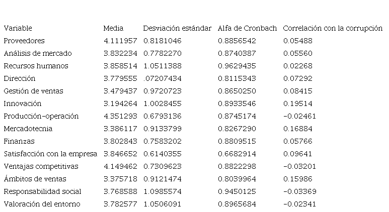Click the 'Alfa de Cronbach' header
389x212 pixels.
tap(247, 28)
